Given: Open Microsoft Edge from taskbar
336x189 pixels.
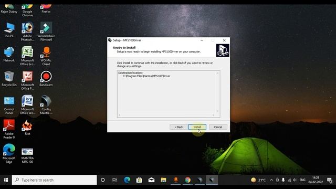Looking at the screenshot, I should click(127, 180).
